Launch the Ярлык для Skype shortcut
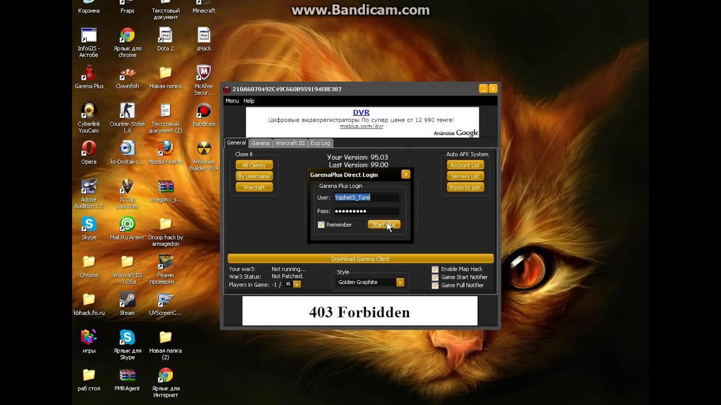Screen dimensions: 721x405 [x=127, y=344]
